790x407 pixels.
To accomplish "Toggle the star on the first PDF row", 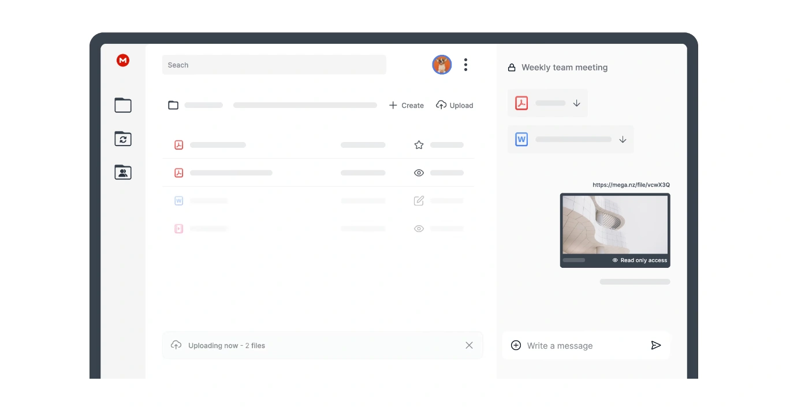I will (419, 145).
